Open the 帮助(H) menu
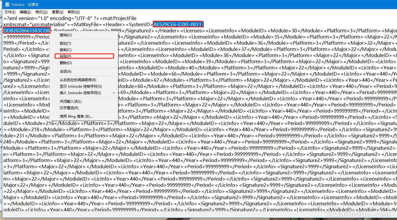This screenshot has width=397, height=220. point(74,12)
